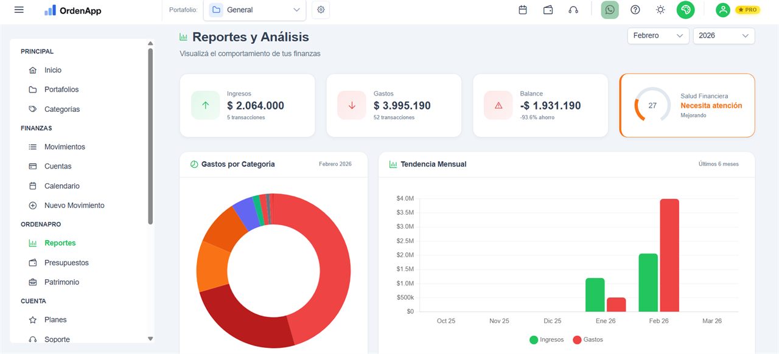Open the Planes page from the sidebar
This screenshot has height=354, width=779.
click(55, 319)
